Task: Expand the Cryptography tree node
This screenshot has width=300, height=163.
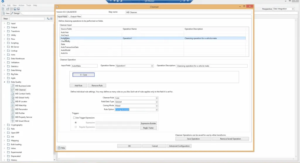Action: click(4, 125)
